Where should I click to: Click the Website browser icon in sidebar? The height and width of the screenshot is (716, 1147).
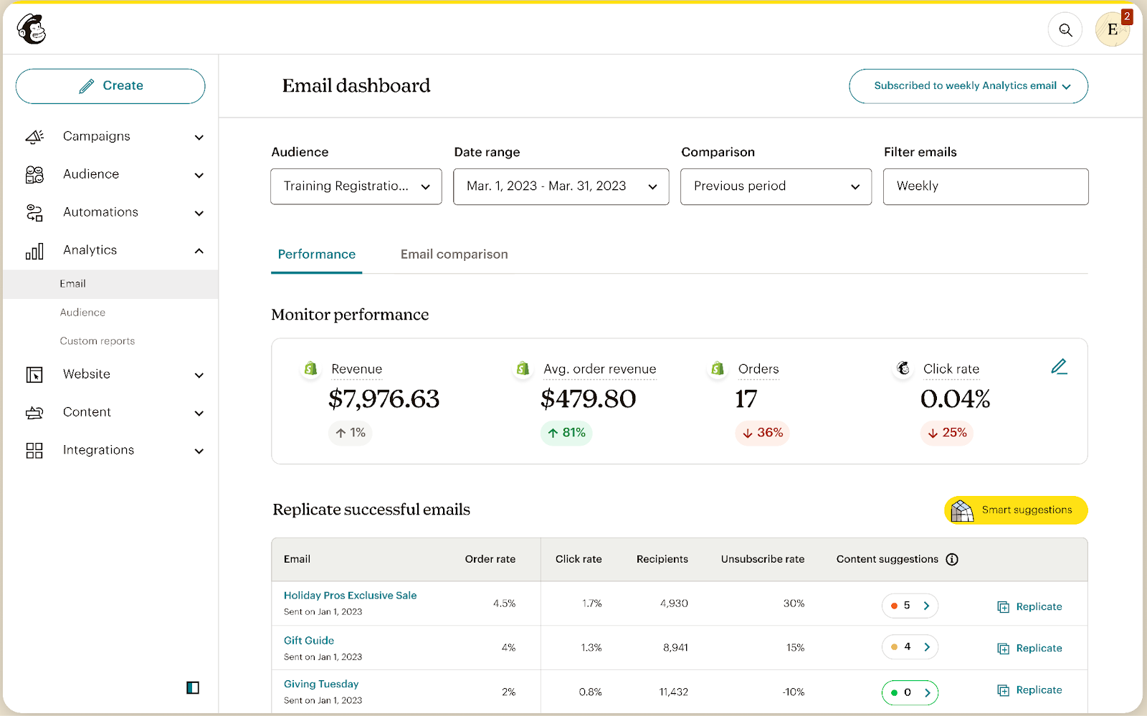(x=34, y=374)
